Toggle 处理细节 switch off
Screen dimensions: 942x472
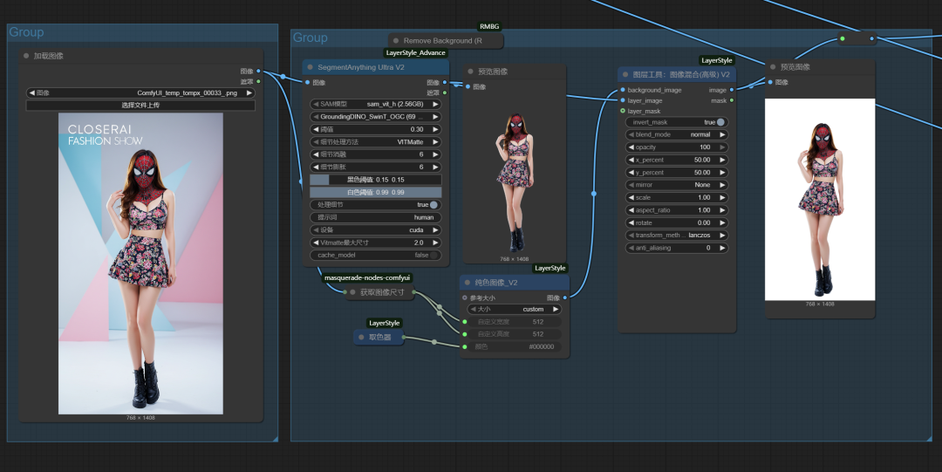433,205
